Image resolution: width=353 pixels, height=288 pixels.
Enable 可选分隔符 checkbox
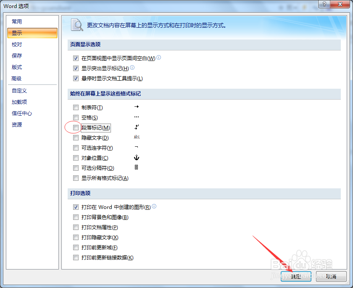pos(76,168)
